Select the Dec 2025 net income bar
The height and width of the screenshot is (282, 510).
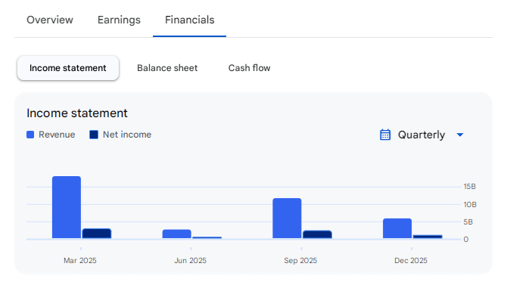click(x=428, y=237)
